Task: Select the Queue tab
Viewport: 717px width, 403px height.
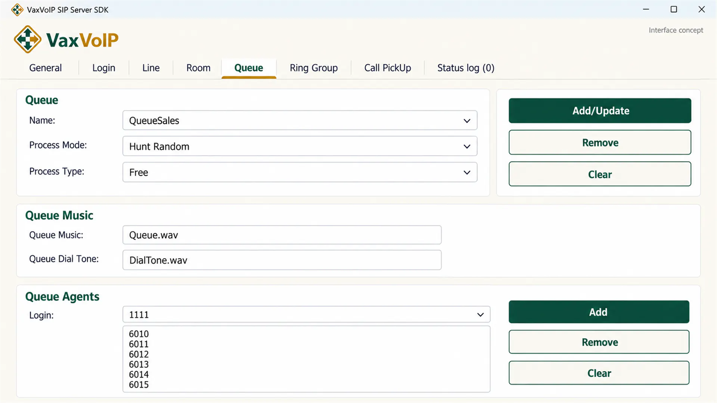Action: (249, 68)
